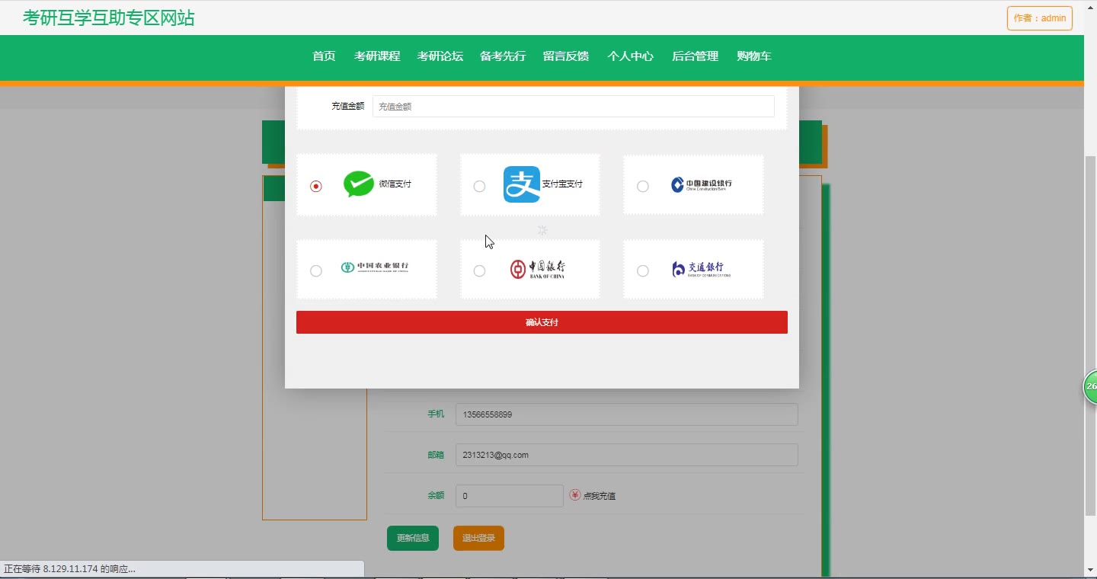Open the 购物车 nav item
This screenshot has height=579, width=1097.
click(x=754, y=56)
